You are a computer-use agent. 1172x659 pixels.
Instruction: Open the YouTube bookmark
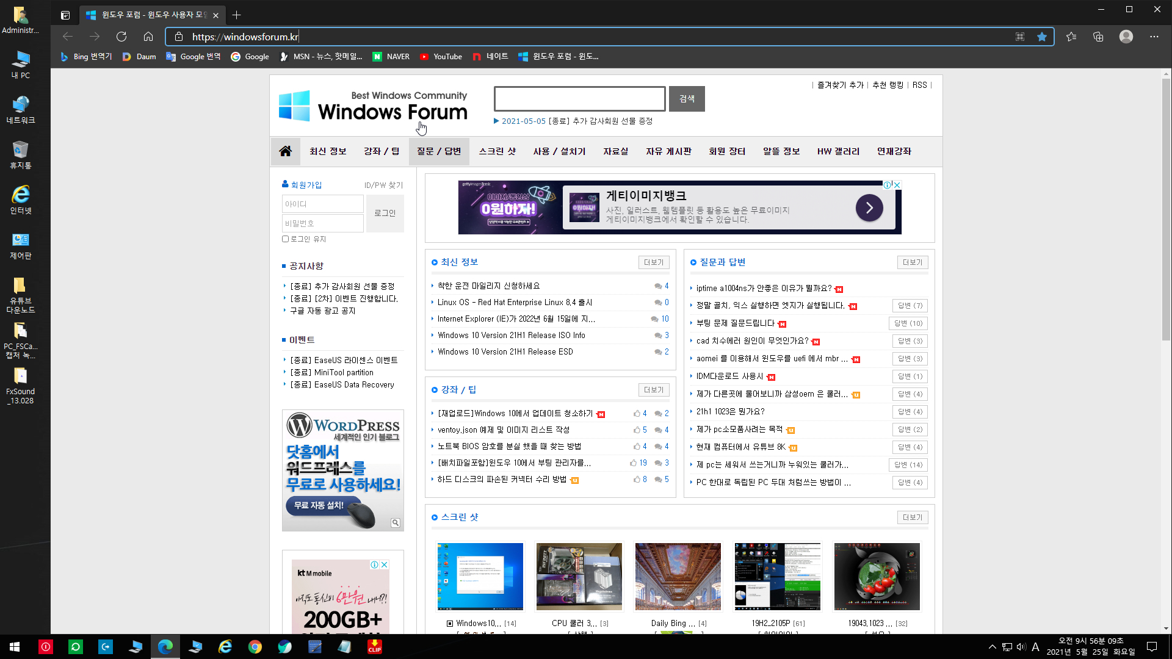[441, 56]
